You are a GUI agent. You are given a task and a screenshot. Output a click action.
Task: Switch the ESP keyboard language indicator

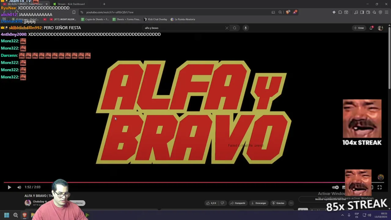pos(357,215)
